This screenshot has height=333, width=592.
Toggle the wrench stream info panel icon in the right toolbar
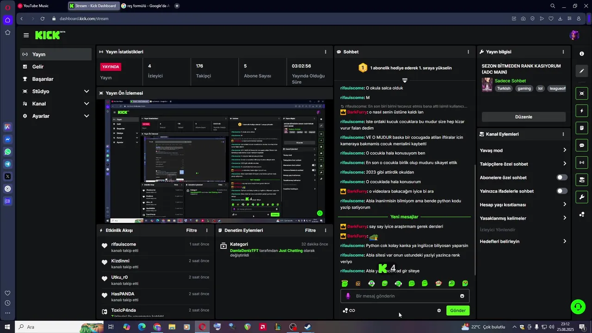582,197
